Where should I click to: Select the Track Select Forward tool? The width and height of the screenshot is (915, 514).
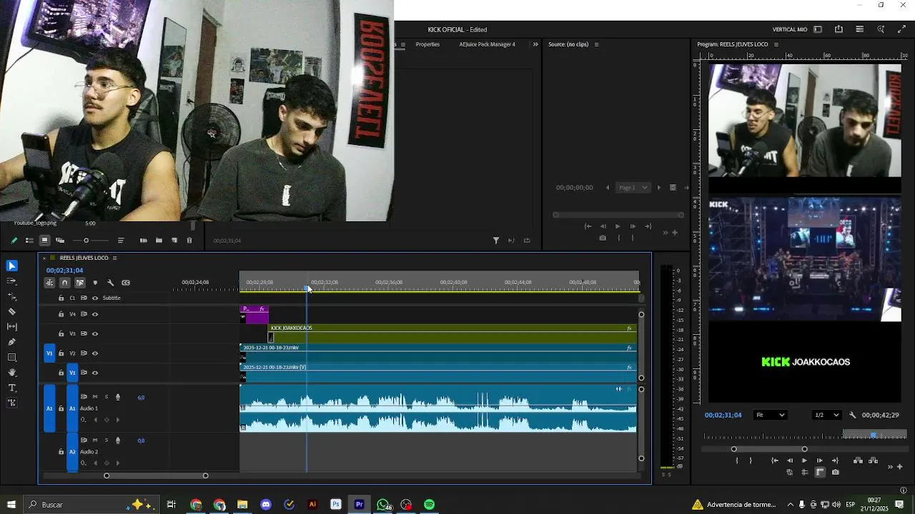(x=11, y=281)
